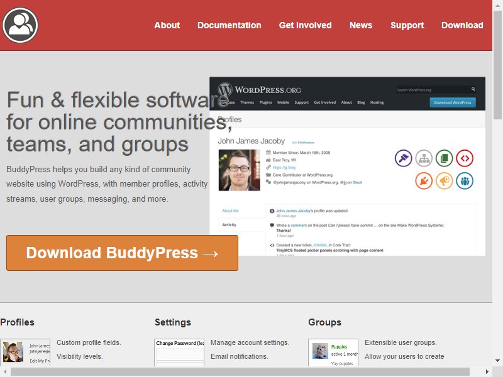Click the WordPress.org logo in the screenshot
This screenshot has width=503, height=377.
[260, 90]
